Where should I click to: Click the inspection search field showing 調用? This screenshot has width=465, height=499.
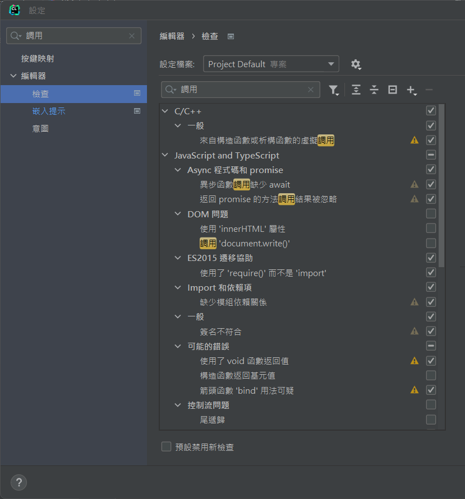(x=241, y=90)
